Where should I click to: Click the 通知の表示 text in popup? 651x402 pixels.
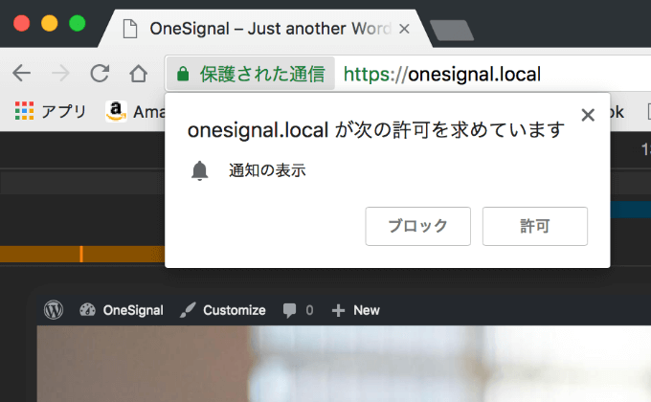pyautogui.click(x=267, y=170)
